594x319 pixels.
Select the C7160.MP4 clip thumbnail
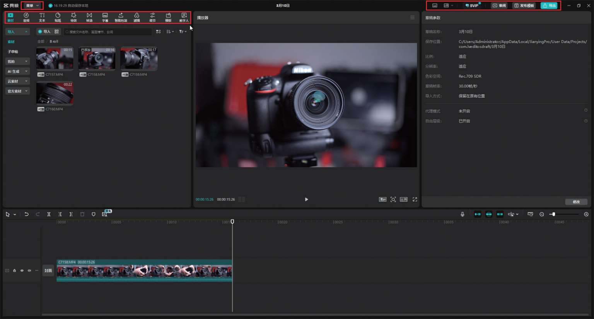[x=55, y=93]
